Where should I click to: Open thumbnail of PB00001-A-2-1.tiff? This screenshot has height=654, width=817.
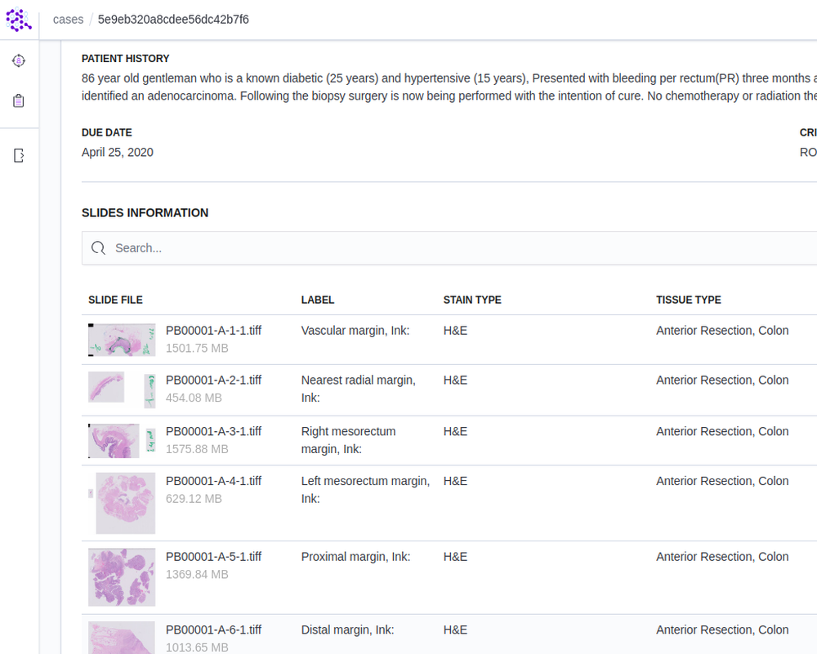pos(122,390)
